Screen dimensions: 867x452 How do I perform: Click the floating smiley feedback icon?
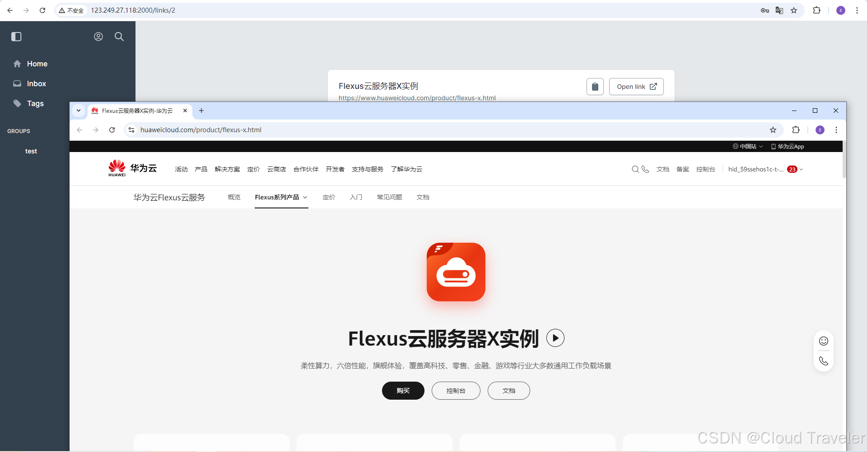point(824,341)
